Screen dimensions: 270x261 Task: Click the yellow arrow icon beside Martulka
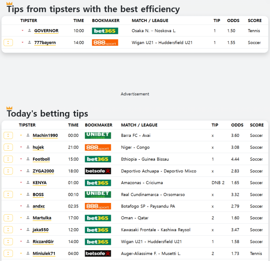(21, 218)
